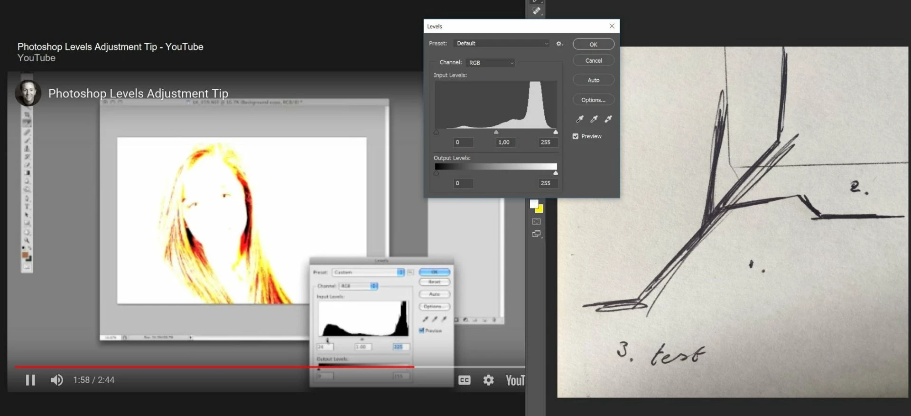Click the output levels white slider handle
911x416 pixels.
[x=556, y=173]
